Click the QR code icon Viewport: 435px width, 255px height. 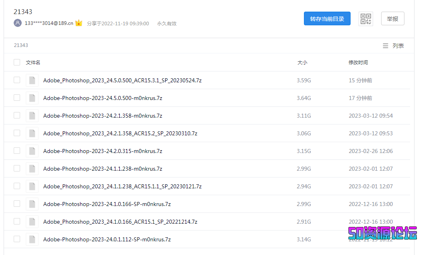tap(365, 19)
